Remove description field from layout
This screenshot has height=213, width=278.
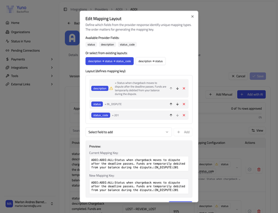[x=184, y=88]
